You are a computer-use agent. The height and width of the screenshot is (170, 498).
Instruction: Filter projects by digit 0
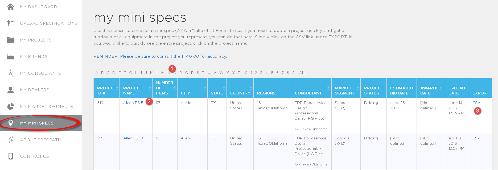pos(246,73)
